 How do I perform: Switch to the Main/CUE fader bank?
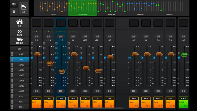[169, 8]
